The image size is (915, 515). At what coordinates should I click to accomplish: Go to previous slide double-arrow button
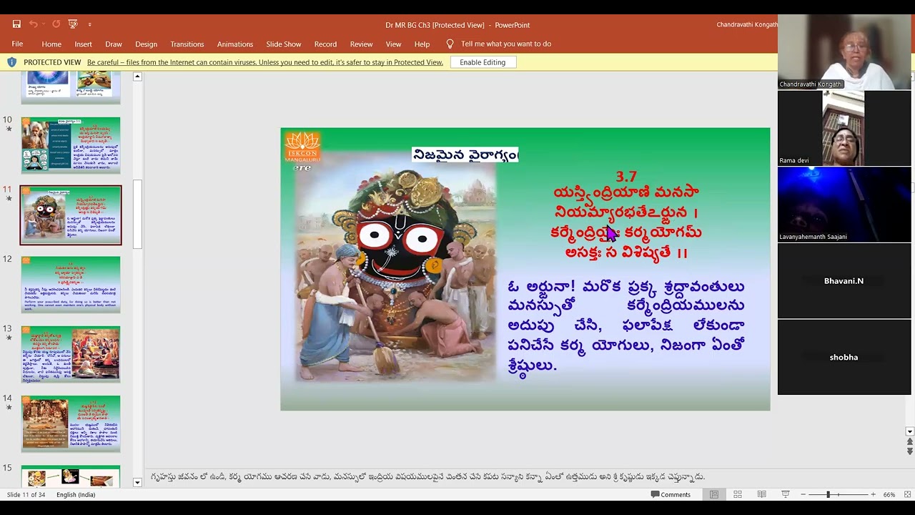pyautogui.click(x=910, y=442)
